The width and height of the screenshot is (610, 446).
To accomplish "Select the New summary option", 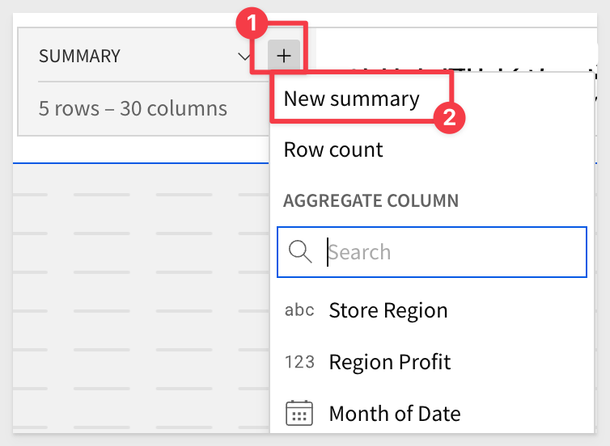I will click(351, 99).
